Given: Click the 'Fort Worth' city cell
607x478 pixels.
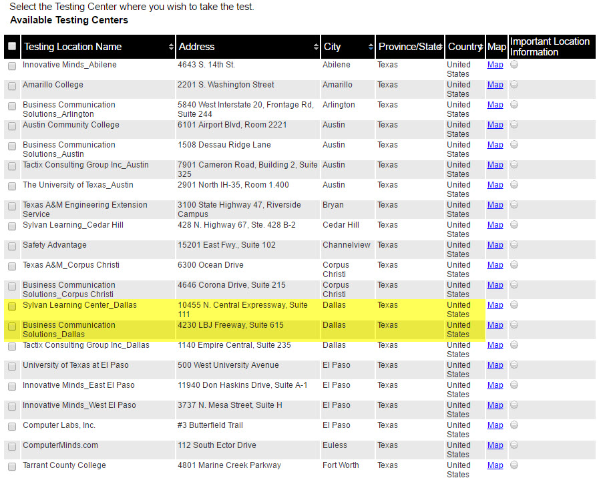Looking at the screenshot, I should tap(341, 465).
